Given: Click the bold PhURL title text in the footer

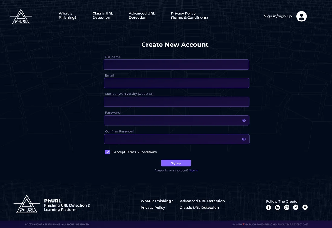Looking at the screenshot, I should [53, 201].
